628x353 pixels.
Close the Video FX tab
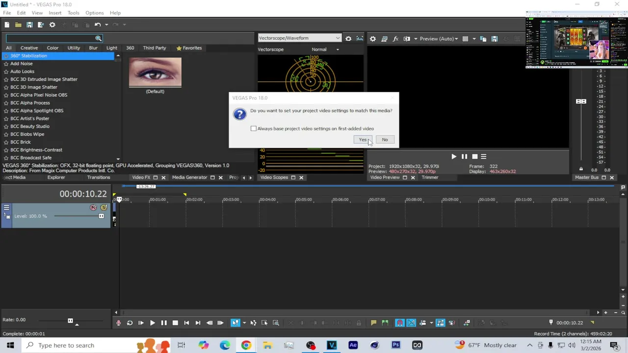163,177
